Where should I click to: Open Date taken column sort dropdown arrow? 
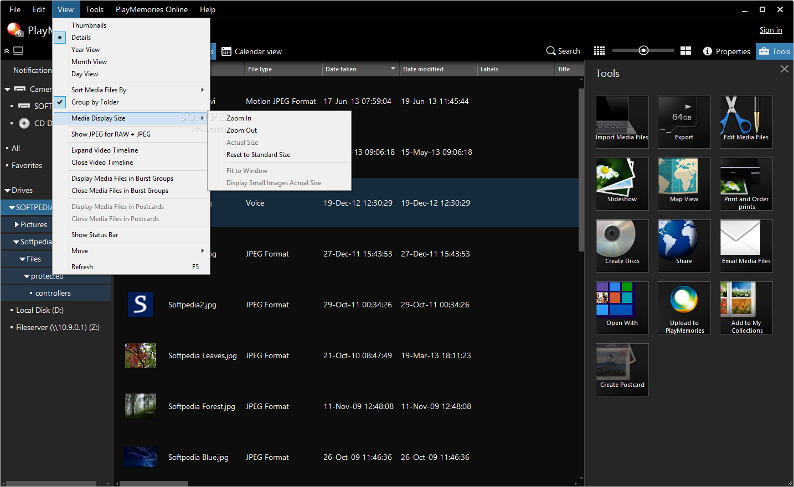(x=393, y=69)
